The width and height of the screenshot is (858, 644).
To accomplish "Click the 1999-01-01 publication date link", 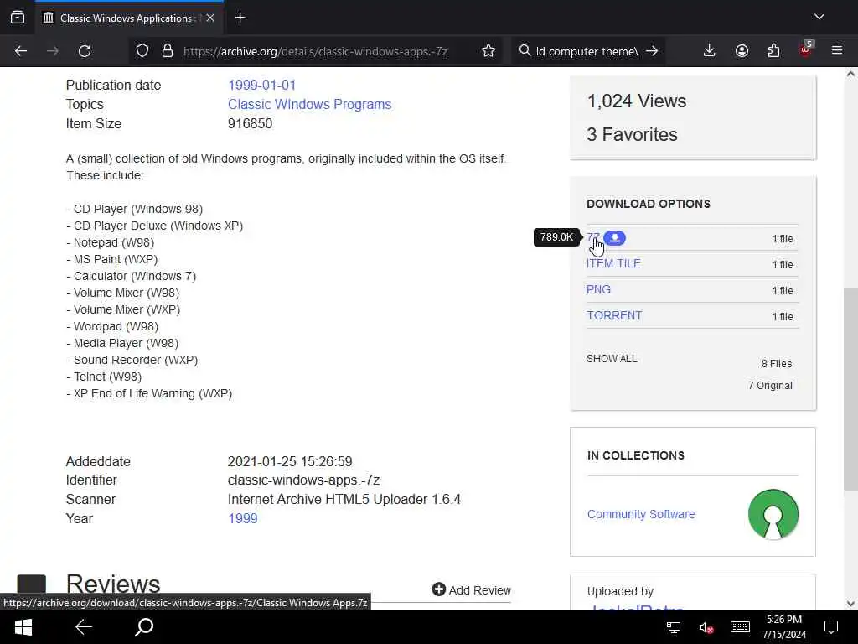I will (x=261, y=85).
